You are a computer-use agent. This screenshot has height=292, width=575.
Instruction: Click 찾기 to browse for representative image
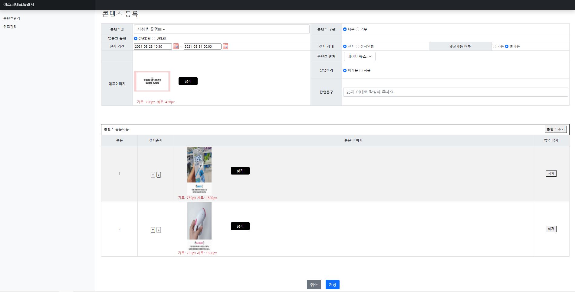[x=188, y=81]
